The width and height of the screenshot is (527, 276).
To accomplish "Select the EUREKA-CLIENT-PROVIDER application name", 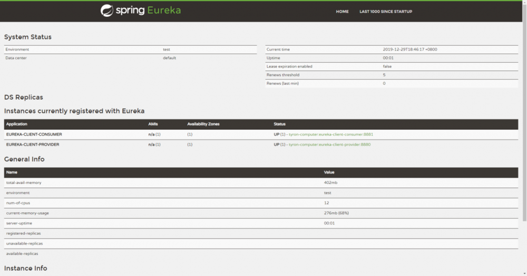I will pyautogui.click(x=33, y=144).
